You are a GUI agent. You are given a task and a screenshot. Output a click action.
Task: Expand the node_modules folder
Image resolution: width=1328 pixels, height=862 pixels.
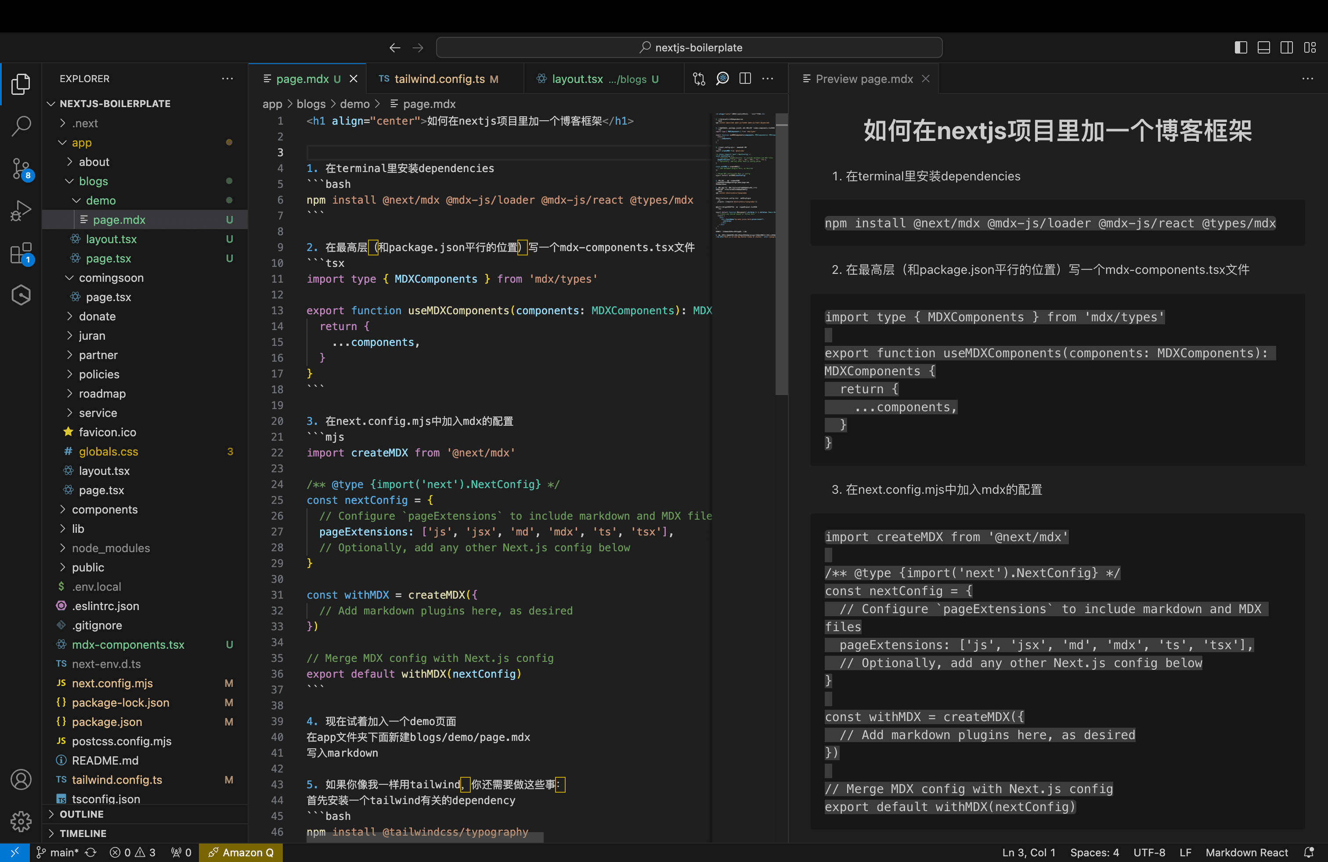[x=145, y=548]
